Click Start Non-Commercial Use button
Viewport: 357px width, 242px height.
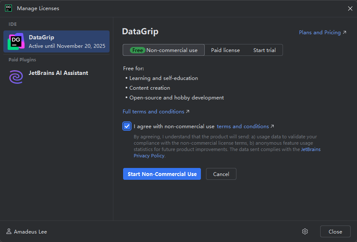click(162, 174)
